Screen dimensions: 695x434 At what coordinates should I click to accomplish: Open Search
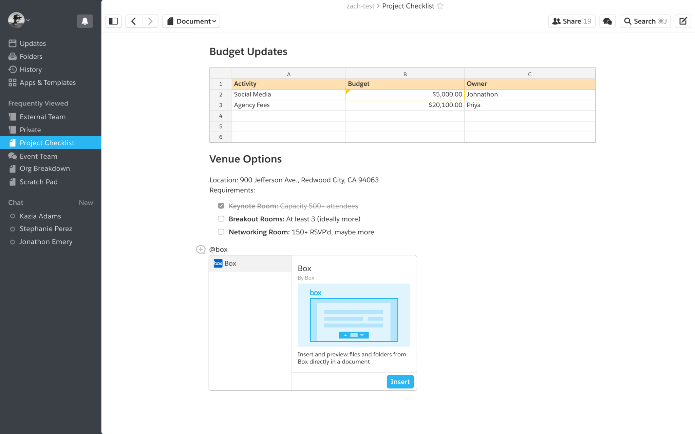tap(645, 21)
